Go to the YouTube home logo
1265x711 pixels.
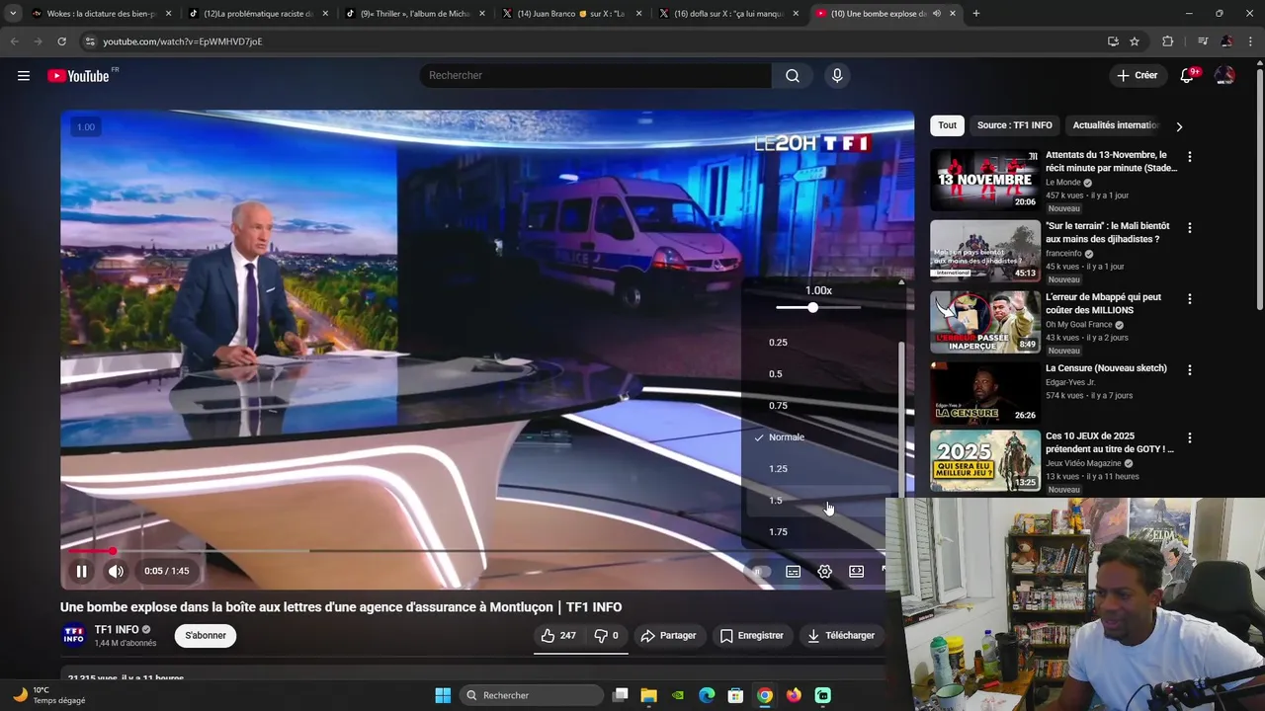[x=79, y=76]
